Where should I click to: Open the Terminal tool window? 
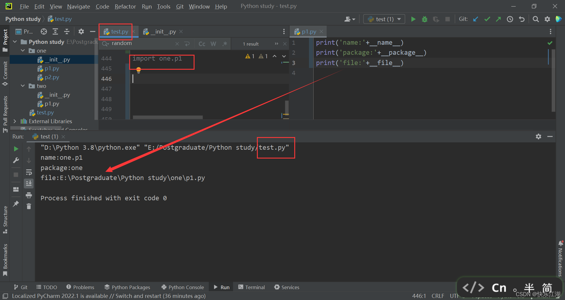252,287
